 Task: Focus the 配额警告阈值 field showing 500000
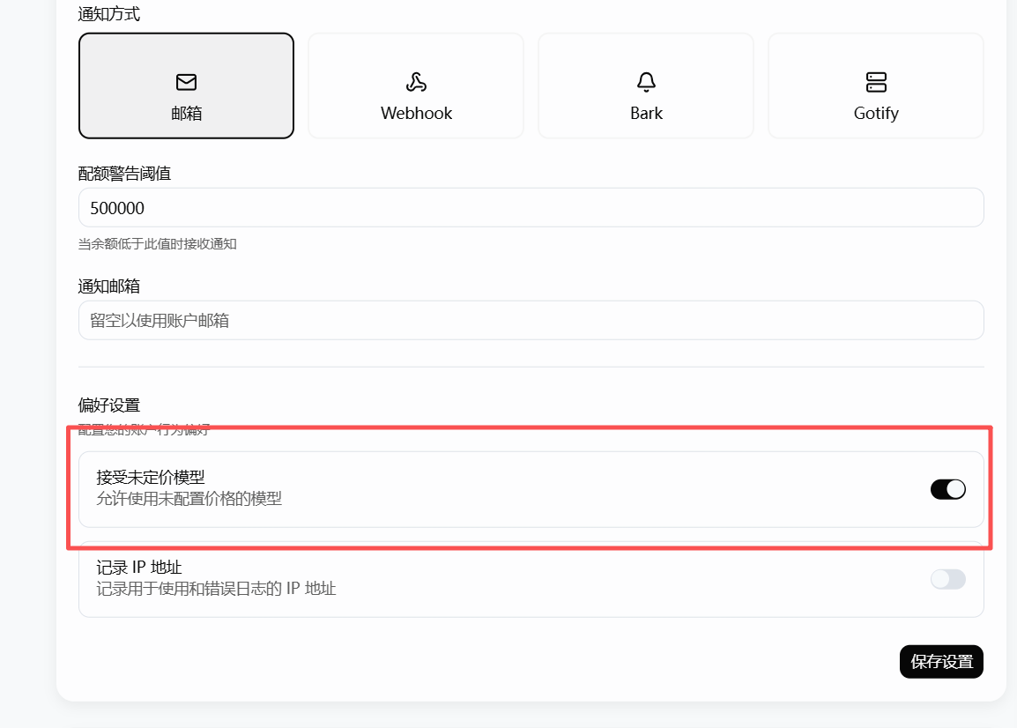pyautogui.click(x=531, y=208)
